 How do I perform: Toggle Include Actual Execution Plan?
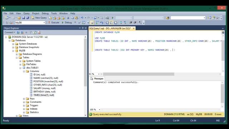[x=97, y=23]
